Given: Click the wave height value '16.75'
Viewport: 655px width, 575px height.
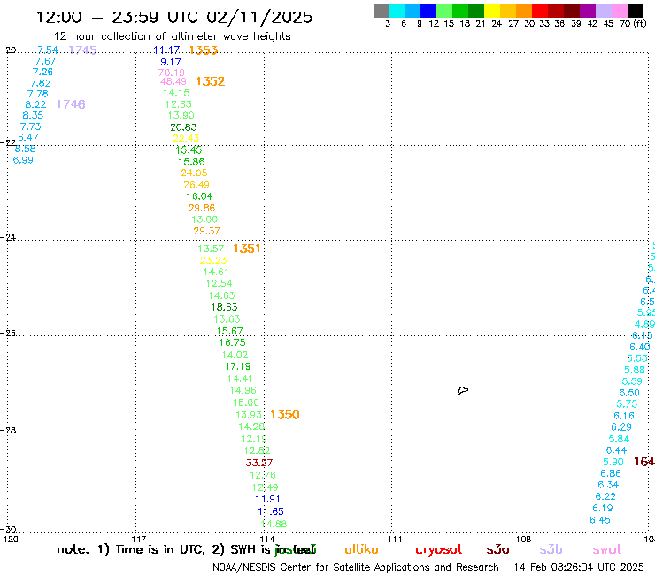Looking at the screenshot, I should (233, 343).
